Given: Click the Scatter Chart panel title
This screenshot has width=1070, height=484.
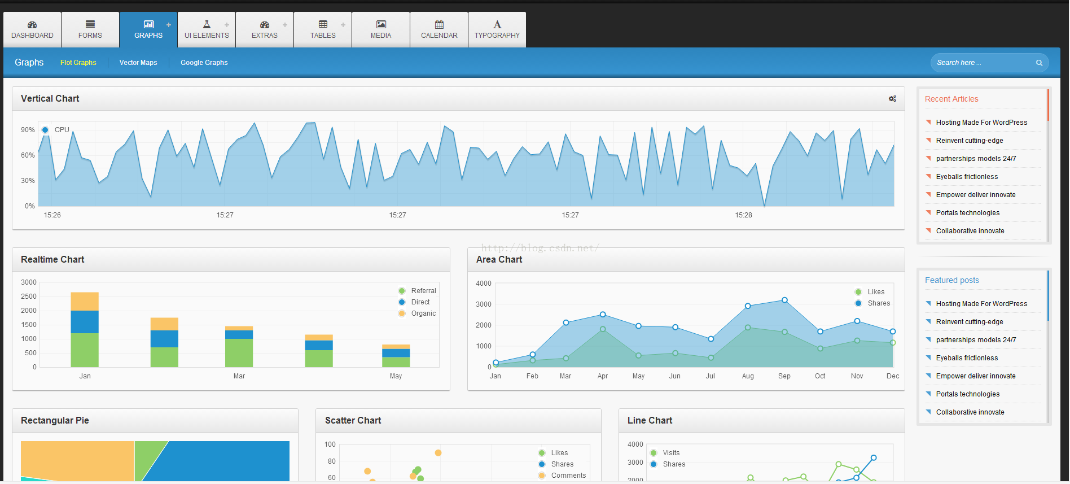Looking at the screenshot, I should pos(353,420).
